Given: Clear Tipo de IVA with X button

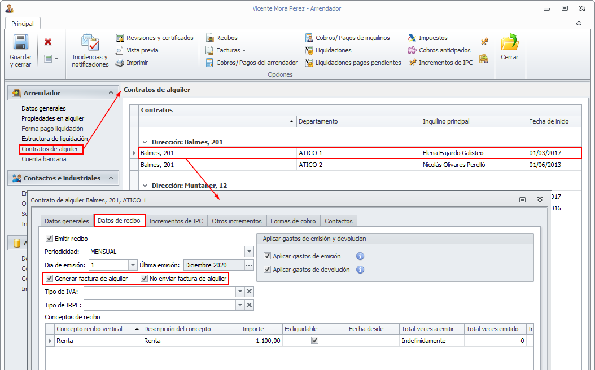Looking at the screenshot, I should click(250, 292).
